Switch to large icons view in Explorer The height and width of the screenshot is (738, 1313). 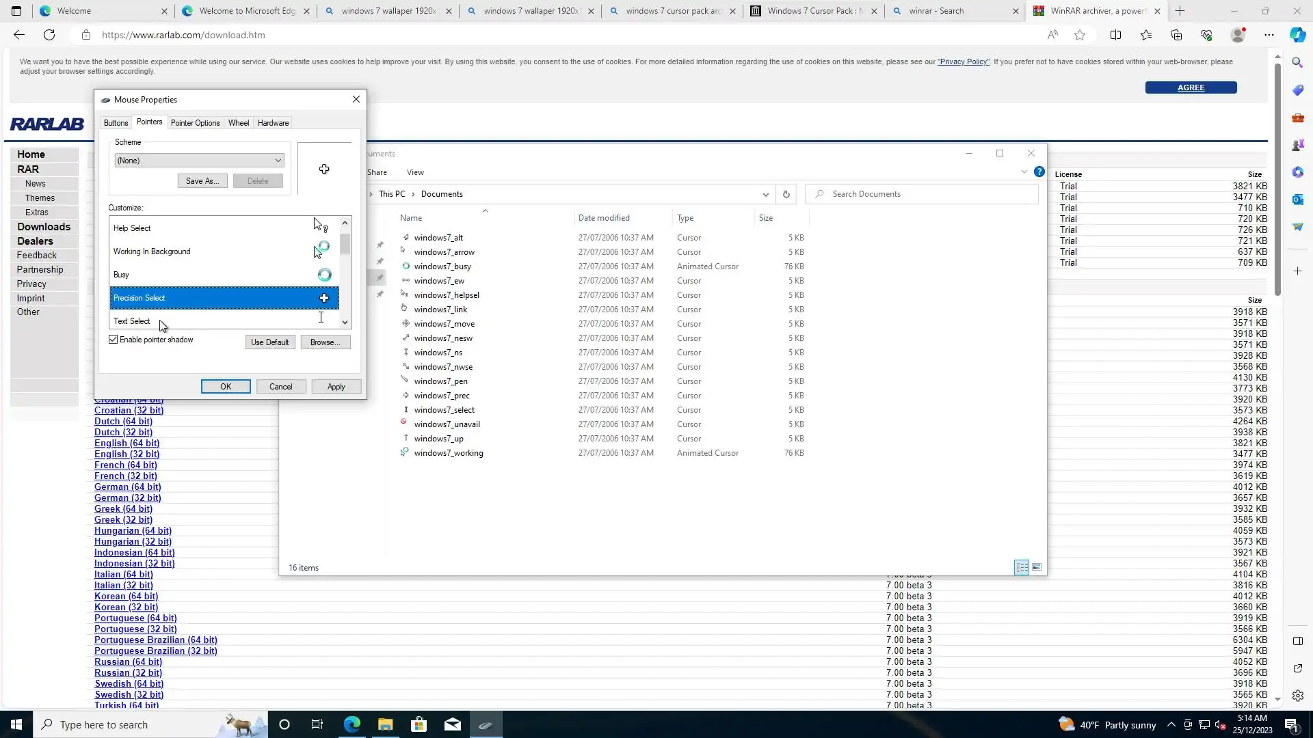click(1037, 568)
